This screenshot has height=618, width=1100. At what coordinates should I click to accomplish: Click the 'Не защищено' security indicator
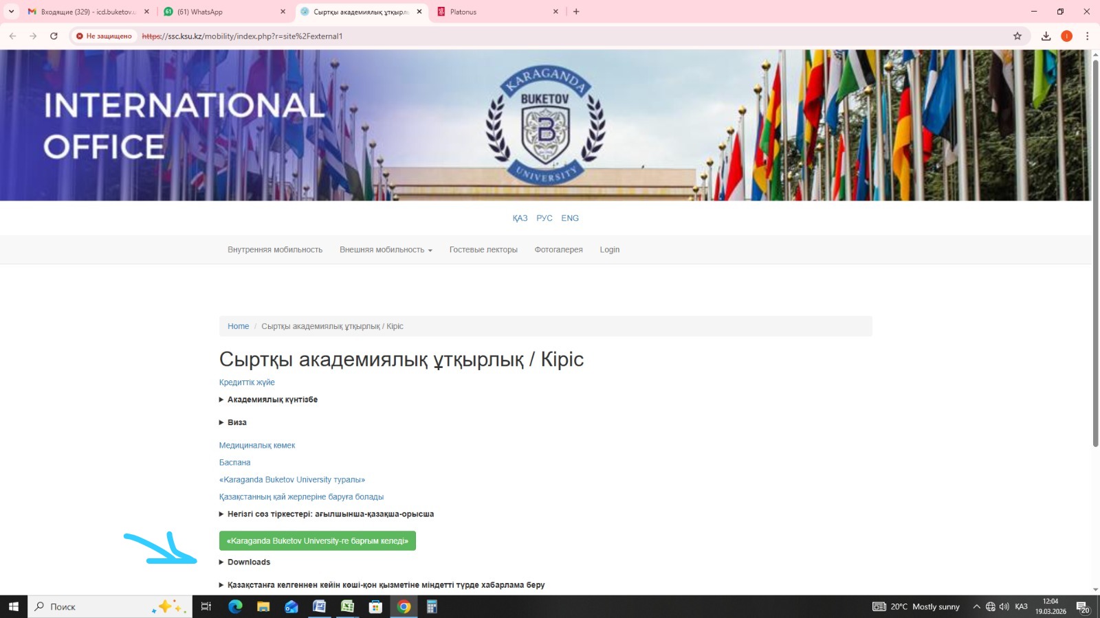[104, 36]
